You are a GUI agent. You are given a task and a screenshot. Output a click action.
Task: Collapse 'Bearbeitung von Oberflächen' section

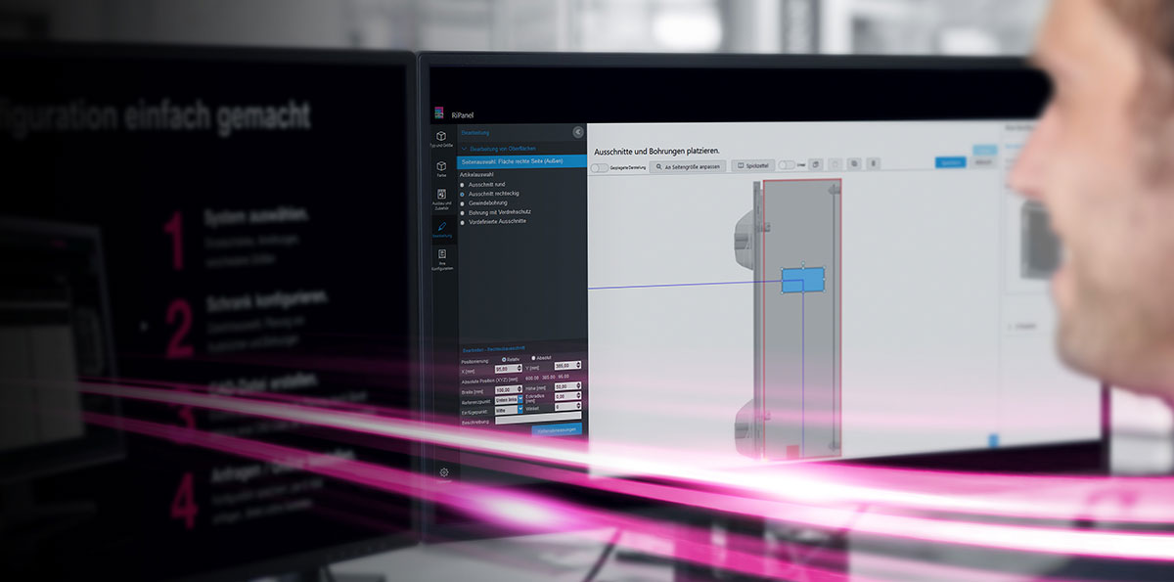coord(465,148)
